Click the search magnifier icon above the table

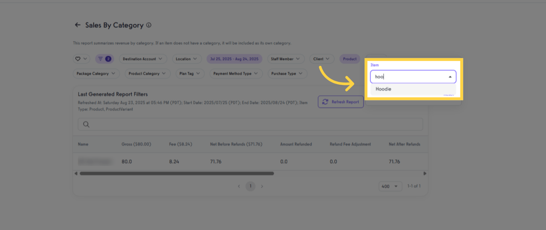[86, 124]
